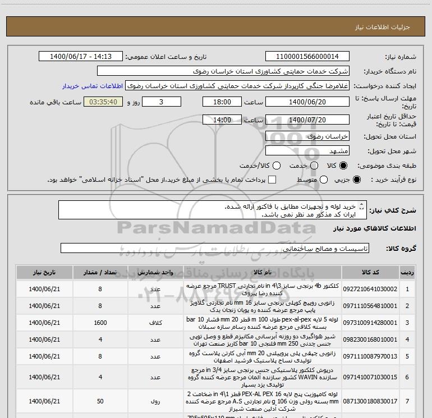This screenshot has width=432, height=418.
Task: Click the deadline time 18:00 field
Action: point(222,102)
